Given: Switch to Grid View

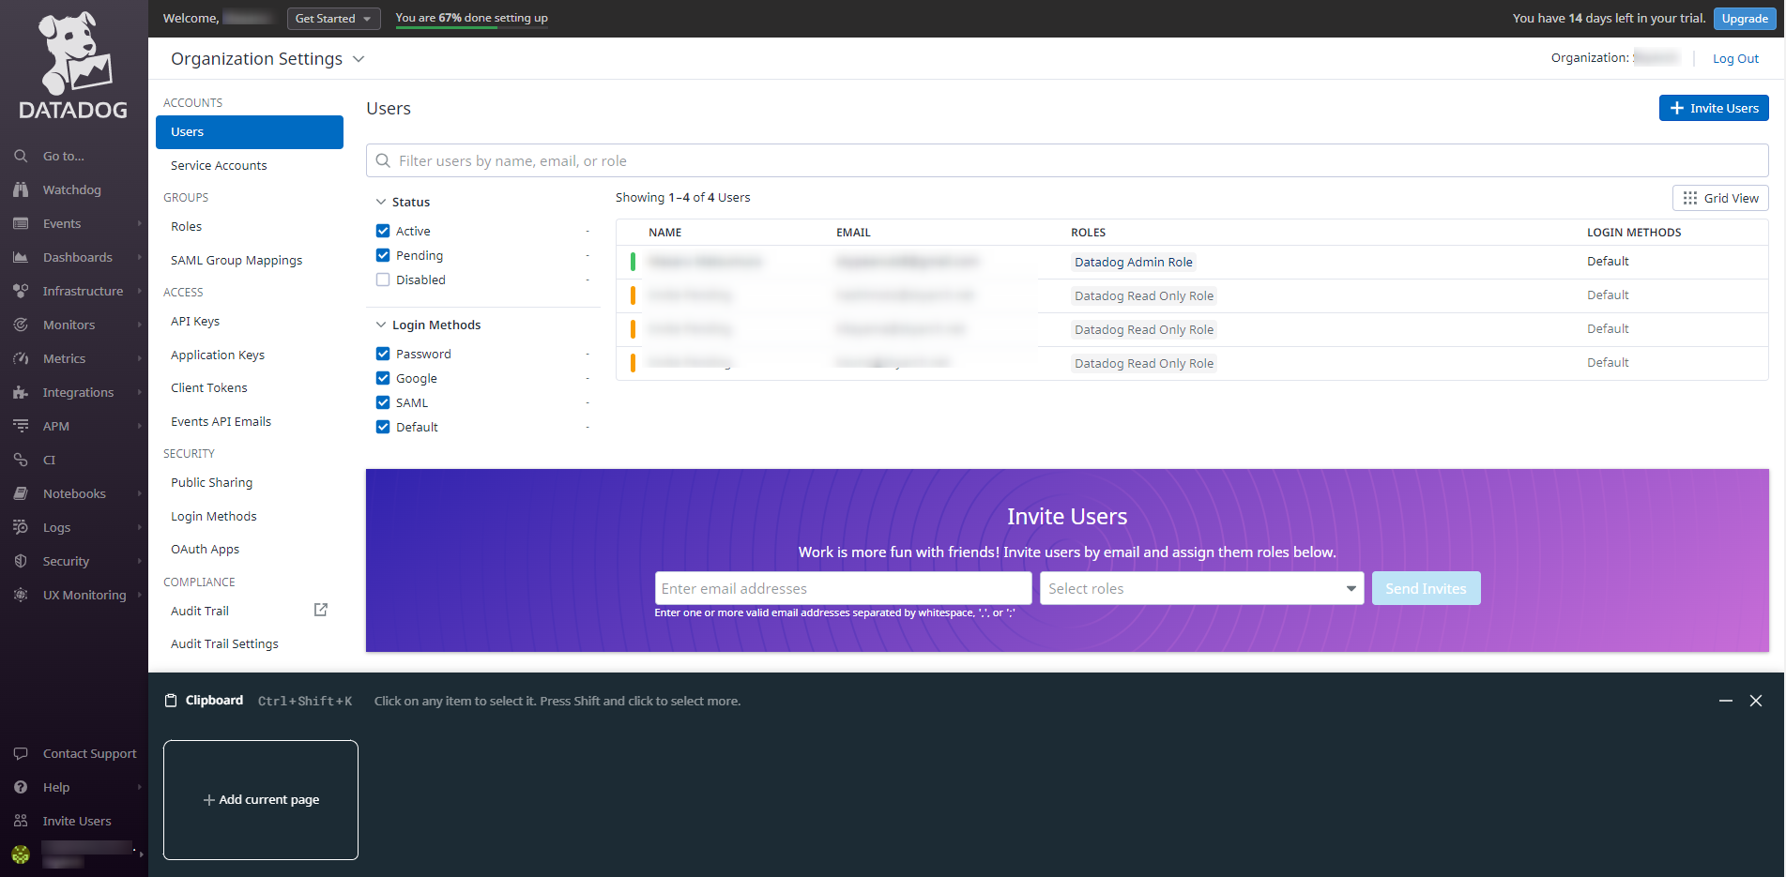Looking at the screenshot, I should tap(1720, 198).
